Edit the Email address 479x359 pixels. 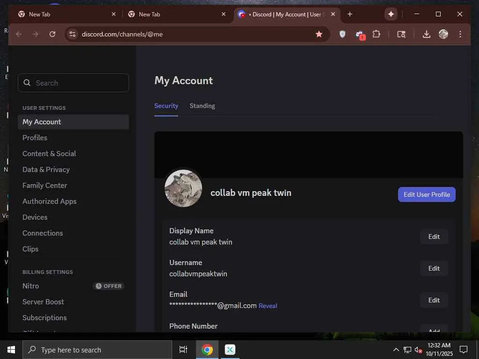coord(434,300)
